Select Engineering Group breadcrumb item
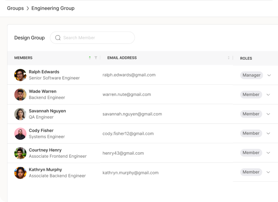Image resolution: width=278 pixels, height=202 pixels. [53, 8]
